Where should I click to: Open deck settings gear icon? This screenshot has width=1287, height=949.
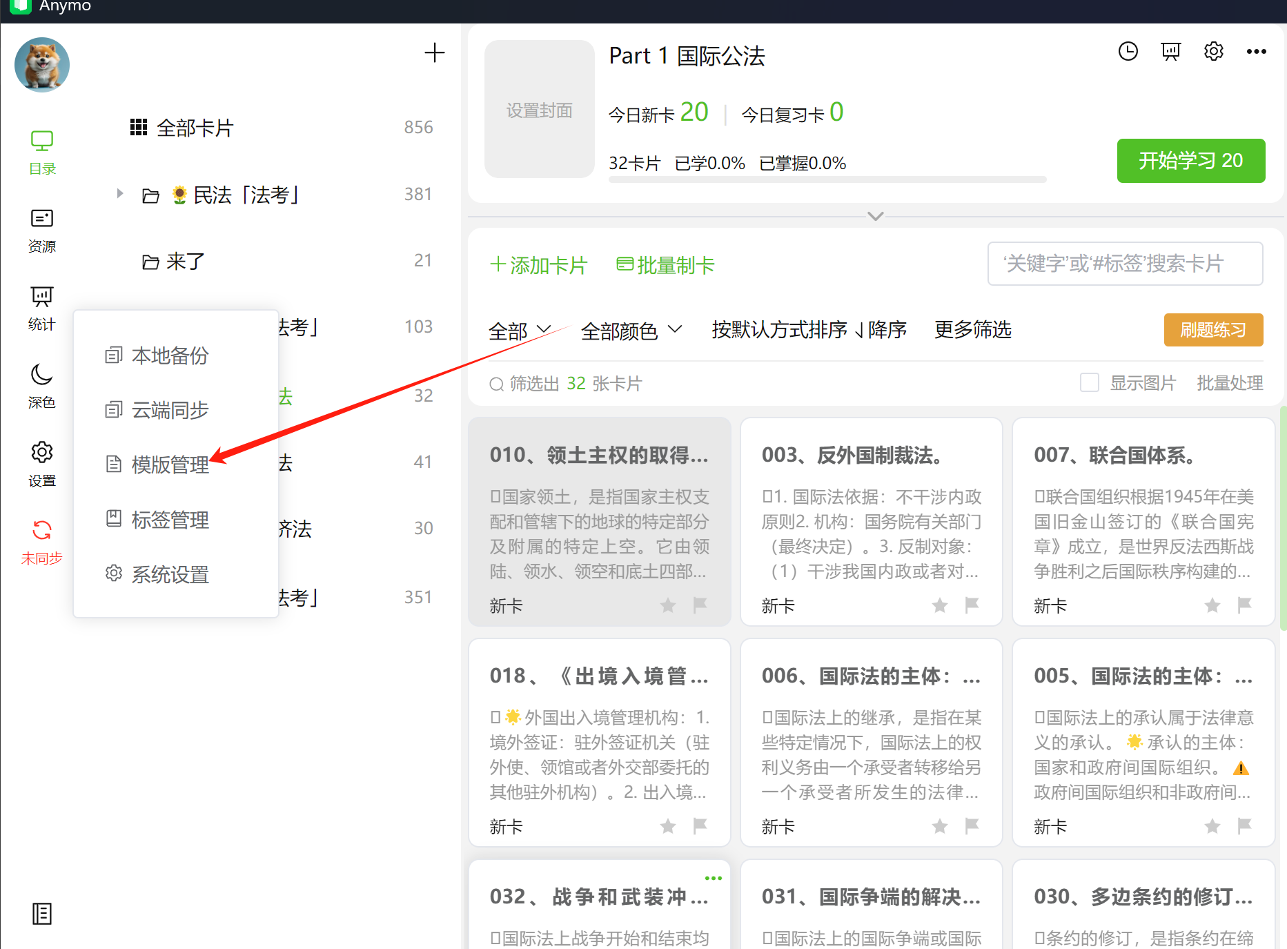1214,51
